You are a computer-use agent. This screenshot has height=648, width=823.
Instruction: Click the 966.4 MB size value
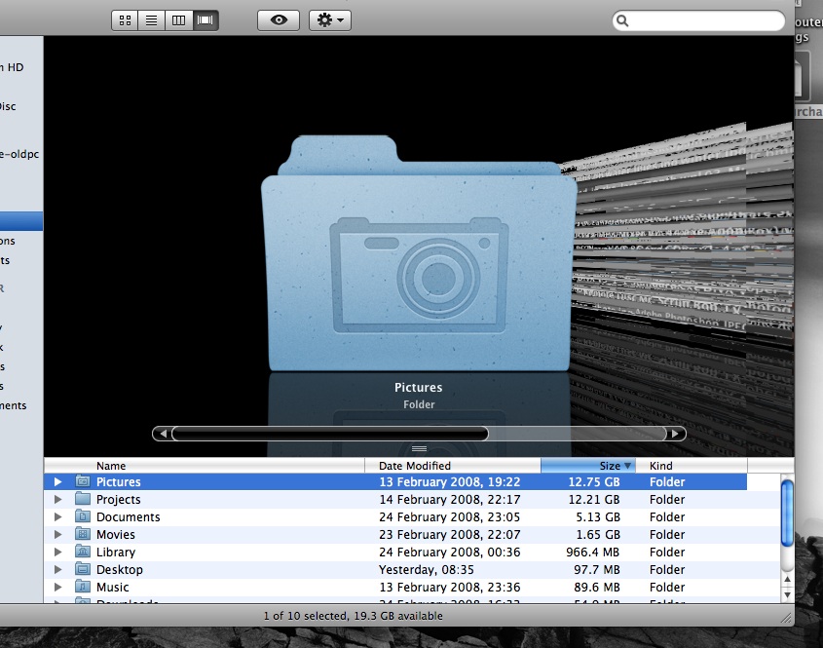[x=592, y=553]
